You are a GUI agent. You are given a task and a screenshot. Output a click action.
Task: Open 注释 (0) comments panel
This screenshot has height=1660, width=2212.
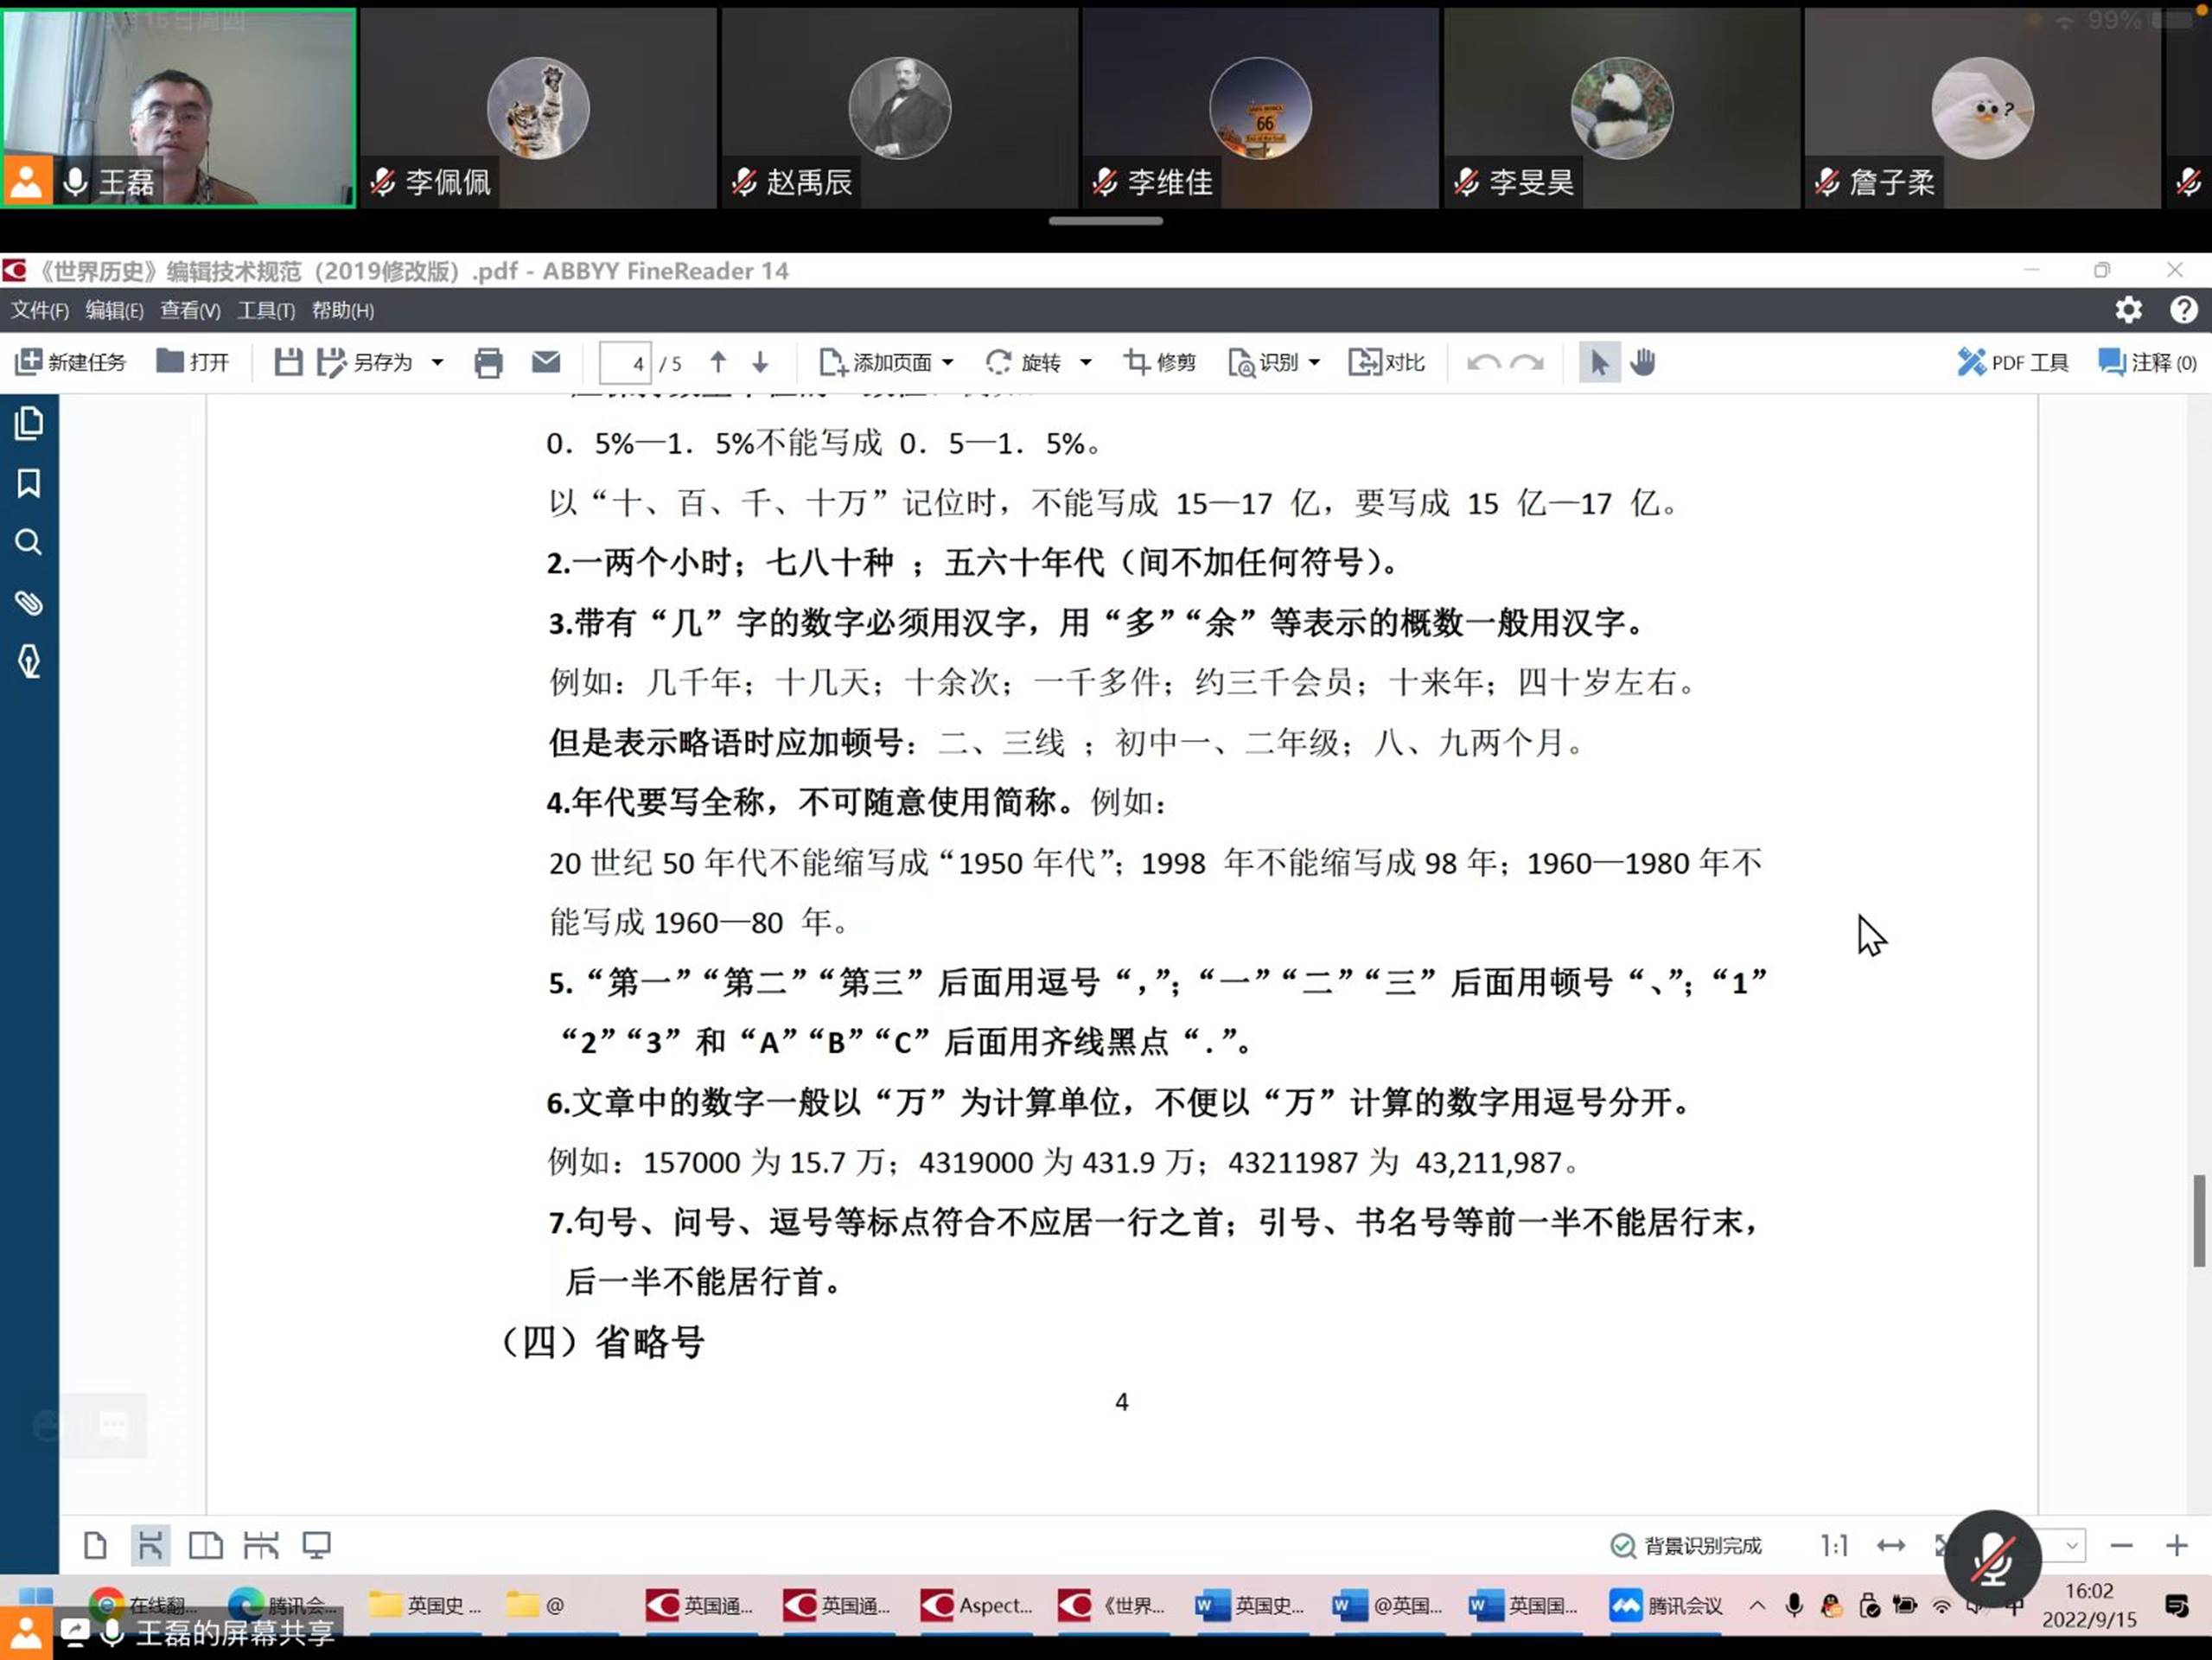(2147, 362)
